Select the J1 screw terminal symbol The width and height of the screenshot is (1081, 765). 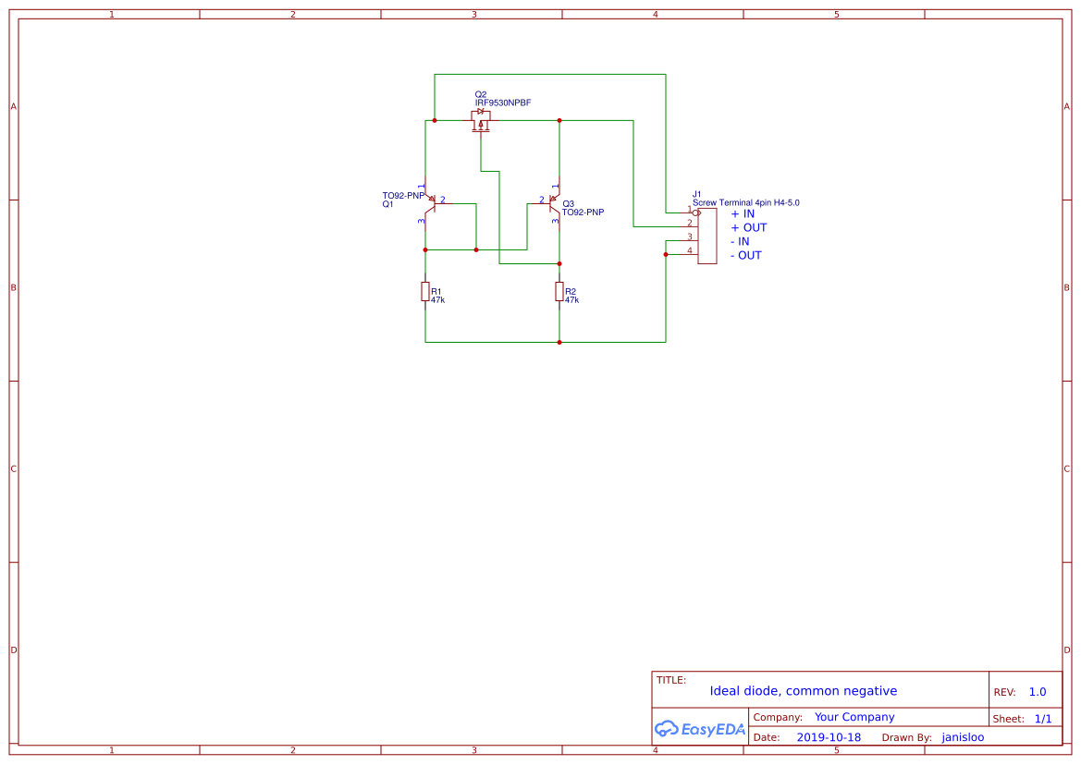click(707, 236)
